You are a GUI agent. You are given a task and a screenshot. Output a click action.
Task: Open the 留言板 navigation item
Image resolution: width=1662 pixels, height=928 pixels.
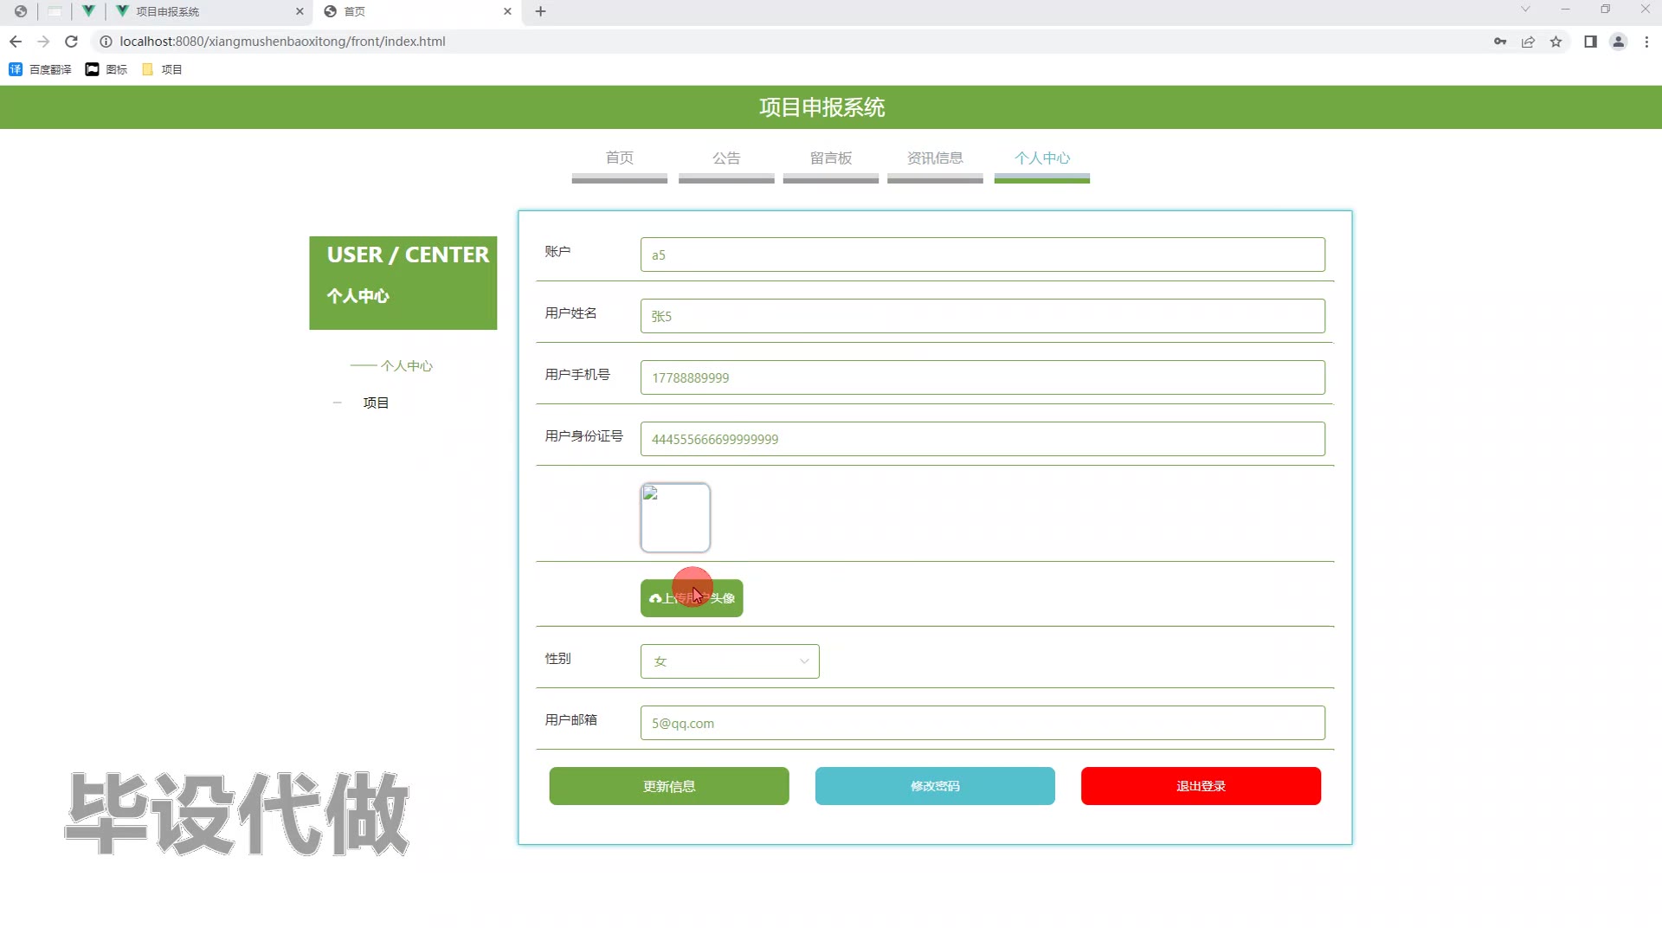pos(831,158)
